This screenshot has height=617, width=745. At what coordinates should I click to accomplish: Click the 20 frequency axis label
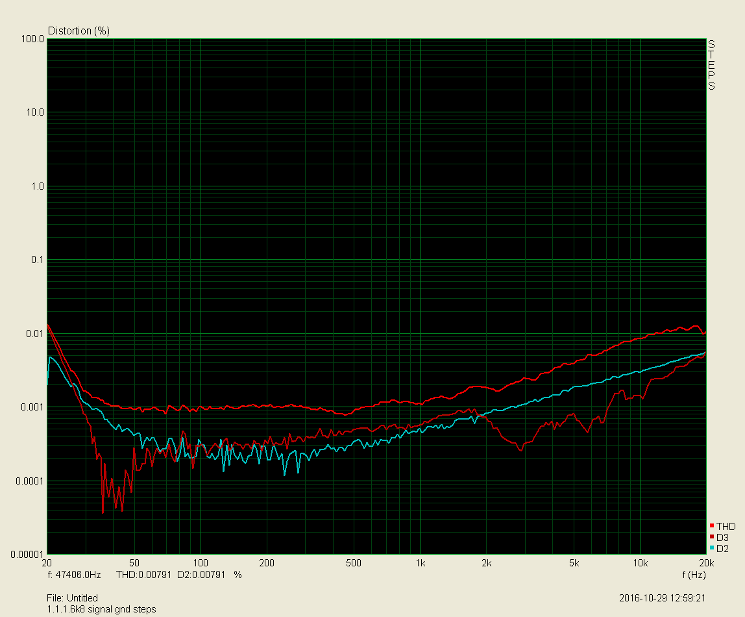47,563
